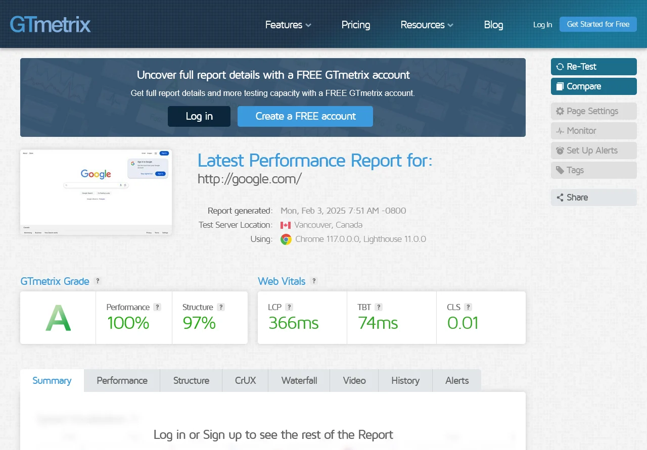This screenshot has height=450, width=647.
Task: Open the CrUX tab
Action: [245, 380]
